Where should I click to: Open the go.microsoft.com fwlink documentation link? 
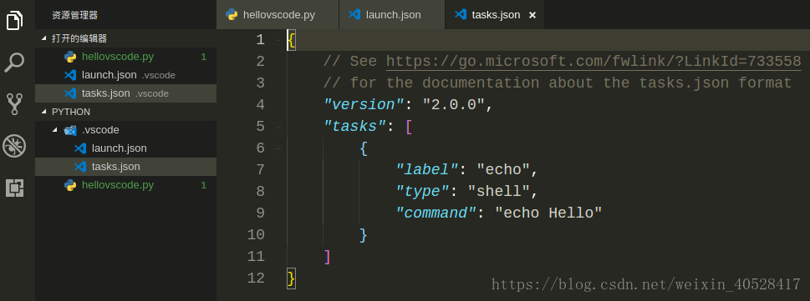click(593, 62)
